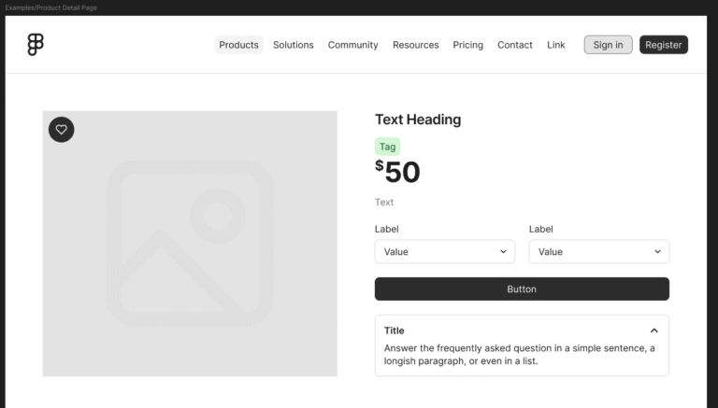Open the Contact page link
The height and width of the screenshot is (408, 718).
pos(515,45)
